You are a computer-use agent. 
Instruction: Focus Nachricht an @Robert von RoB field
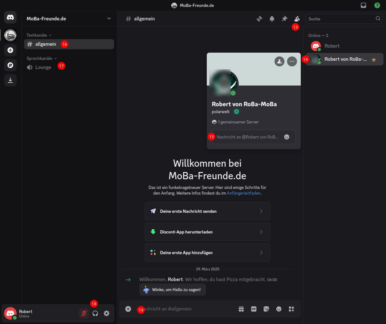tap(253, 137)
